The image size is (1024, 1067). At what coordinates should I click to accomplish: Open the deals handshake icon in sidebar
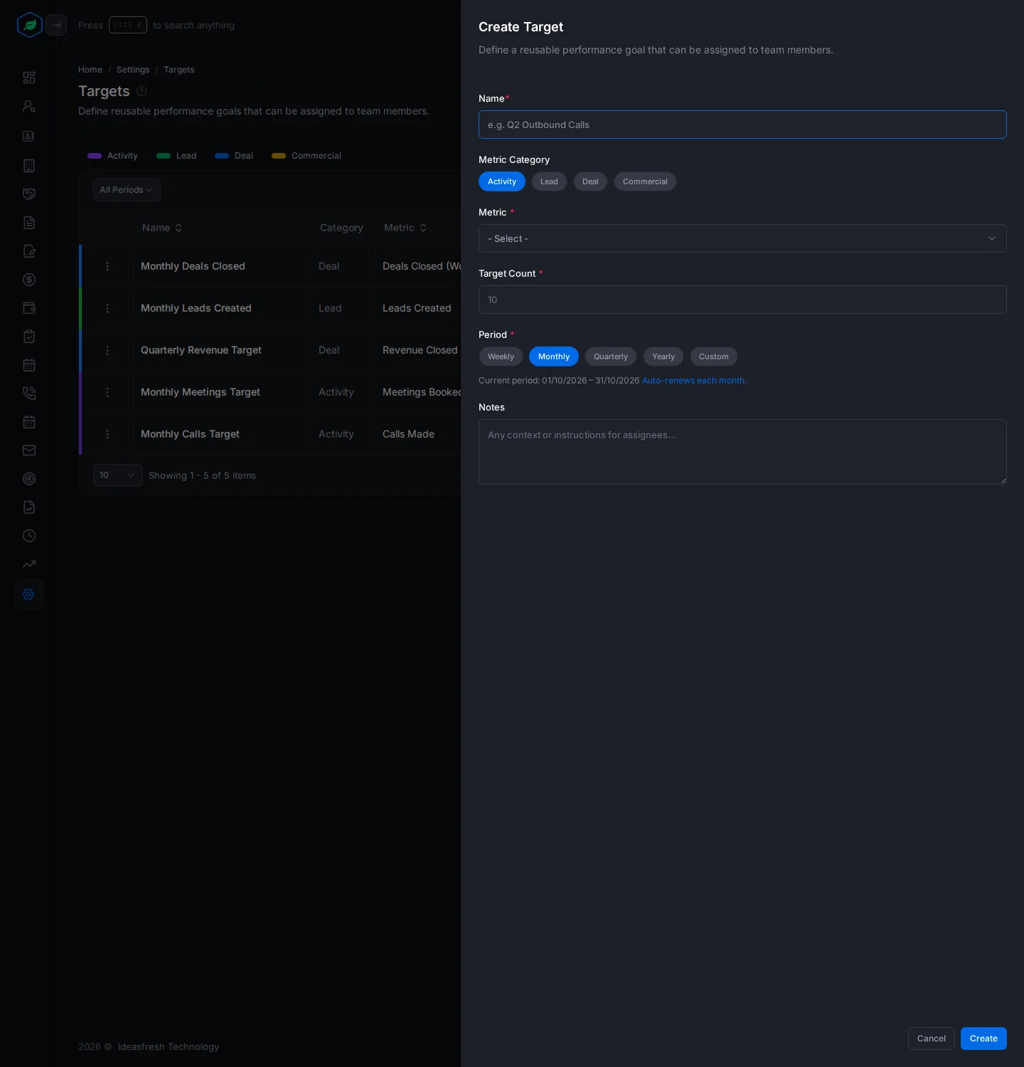(x=29, y=194)
